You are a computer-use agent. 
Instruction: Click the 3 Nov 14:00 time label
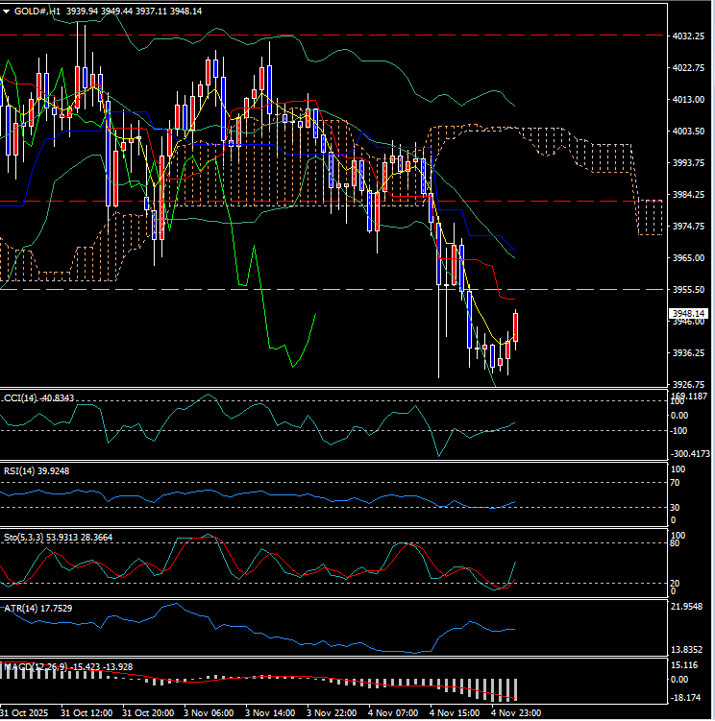[x=269, y=713]
